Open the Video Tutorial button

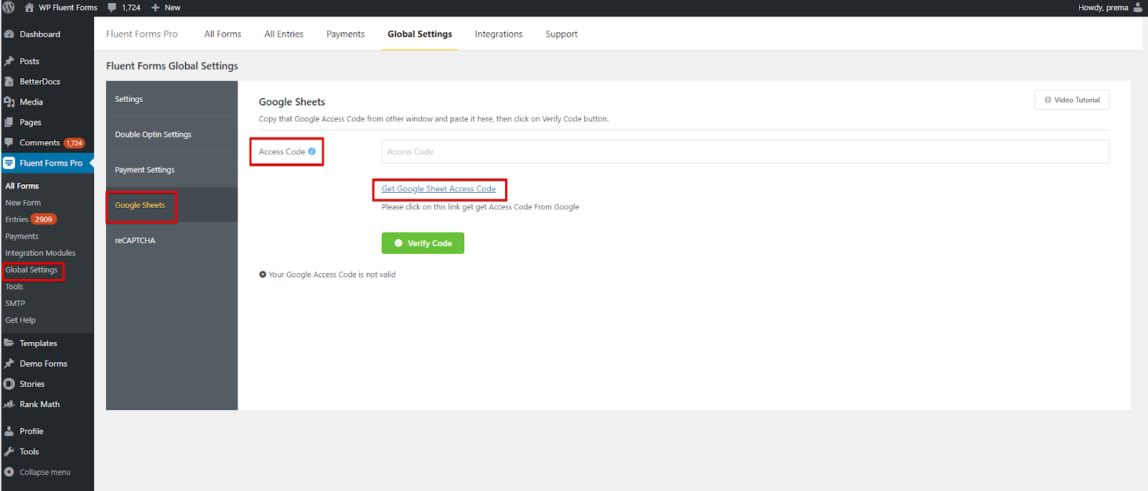(1072, 100)
